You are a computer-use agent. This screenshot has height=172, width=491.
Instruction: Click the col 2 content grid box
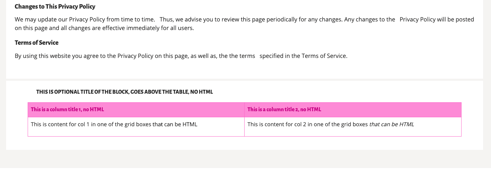353,127
